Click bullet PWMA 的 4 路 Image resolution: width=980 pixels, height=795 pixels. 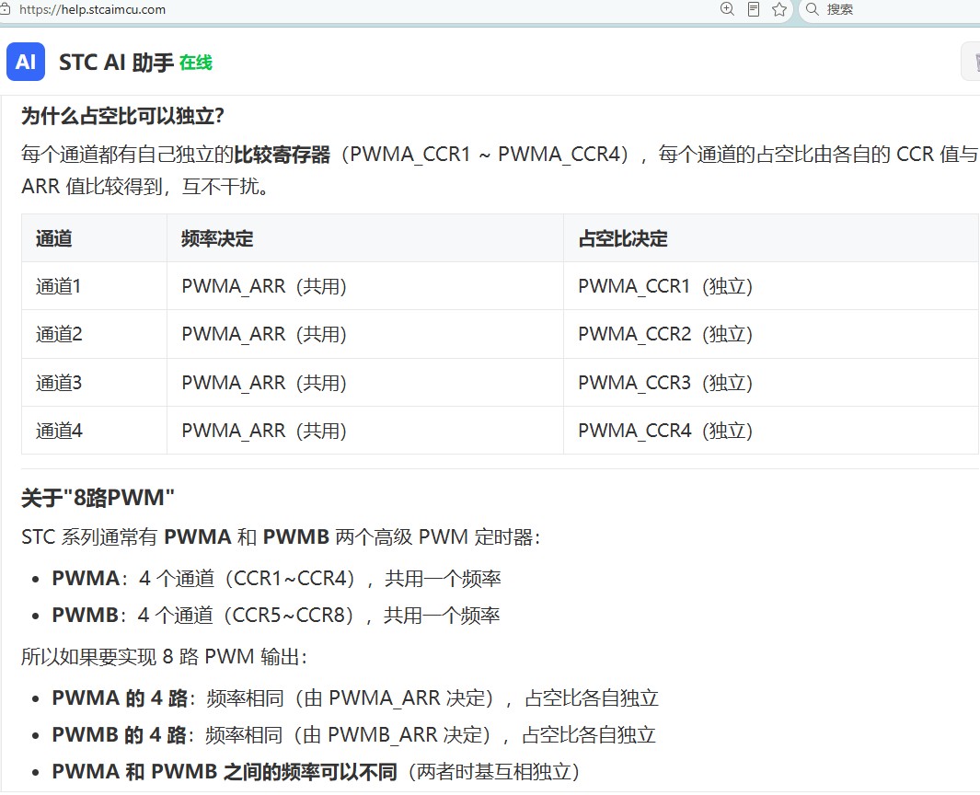tap(355, 698)
